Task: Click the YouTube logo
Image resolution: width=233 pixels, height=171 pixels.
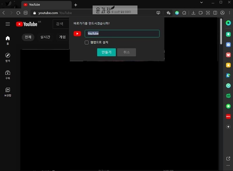Action: click(27, 24)
